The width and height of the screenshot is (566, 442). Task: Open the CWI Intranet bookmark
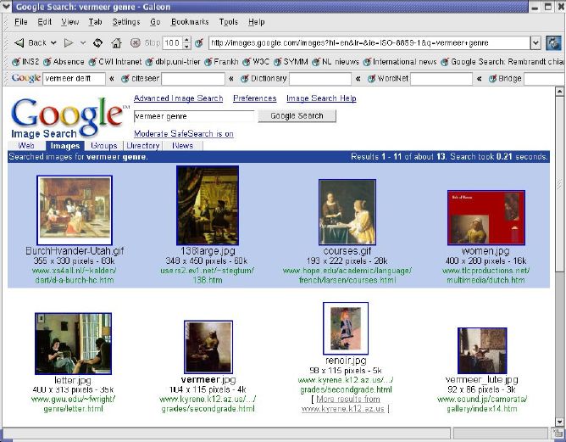[x=115, y=61]
